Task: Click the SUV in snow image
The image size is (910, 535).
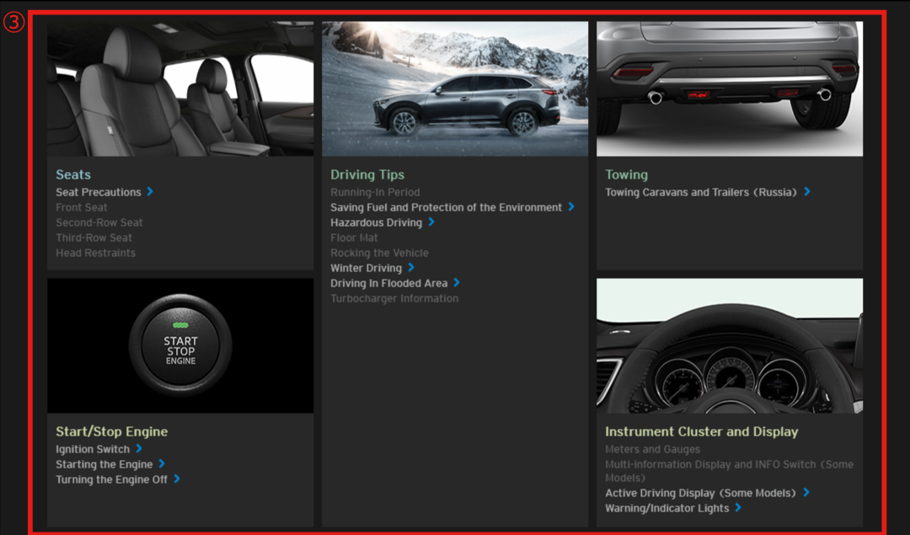Action: 455,88
